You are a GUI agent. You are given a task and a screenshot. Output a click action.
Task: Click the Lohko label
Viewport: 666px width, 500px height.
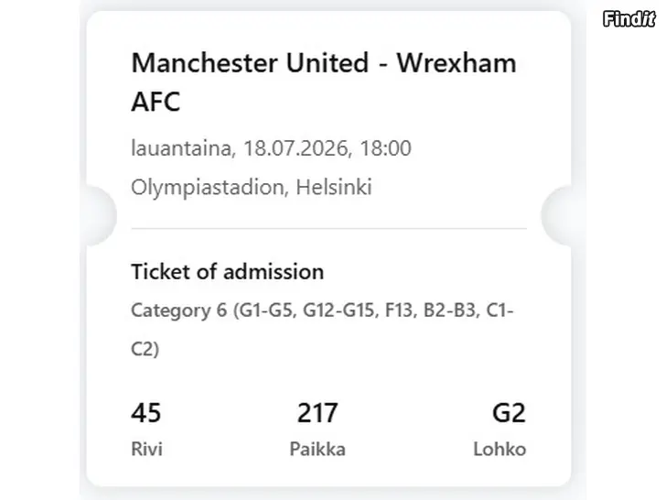[x=499, y=450]
